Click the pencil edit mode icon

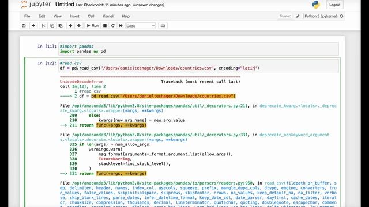[x=298, y=16]
